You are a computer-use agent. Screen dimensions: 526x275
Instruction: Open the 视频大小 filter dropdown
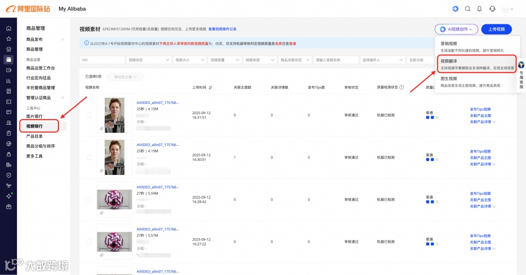[189, 60]
